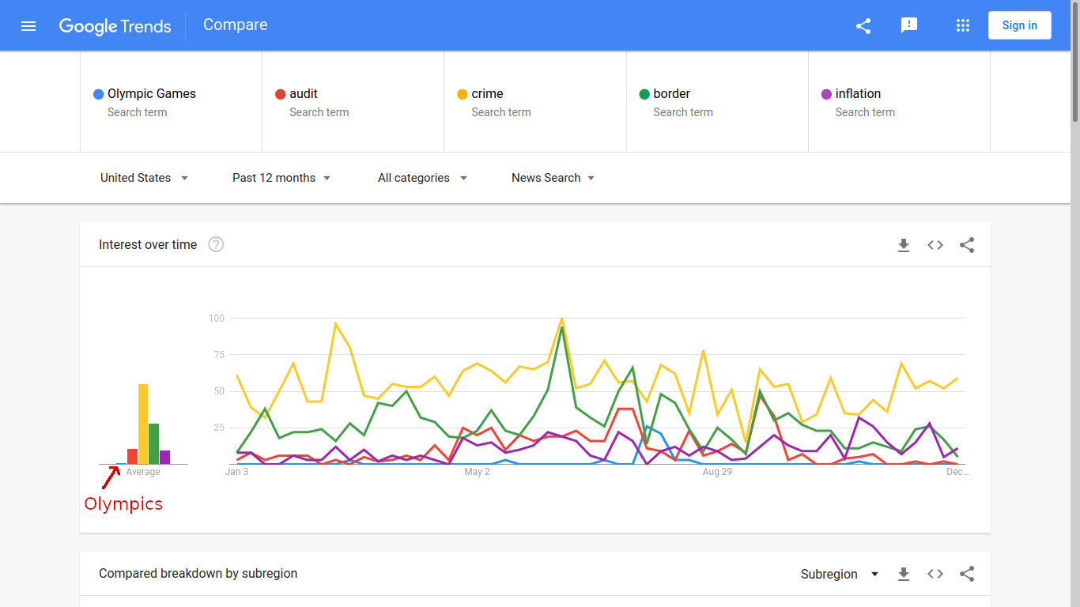Click the purple inflation average bar
The width and height of the screenshot is (1080, 607).
point(164,457)
